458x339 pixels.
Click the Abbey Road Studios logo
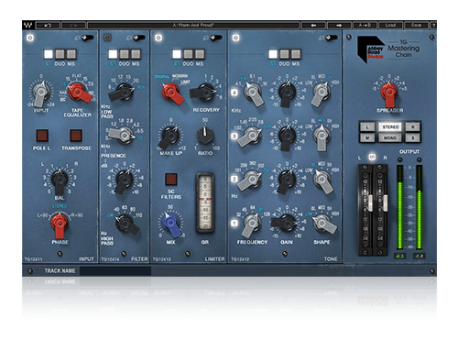[370, 49]
